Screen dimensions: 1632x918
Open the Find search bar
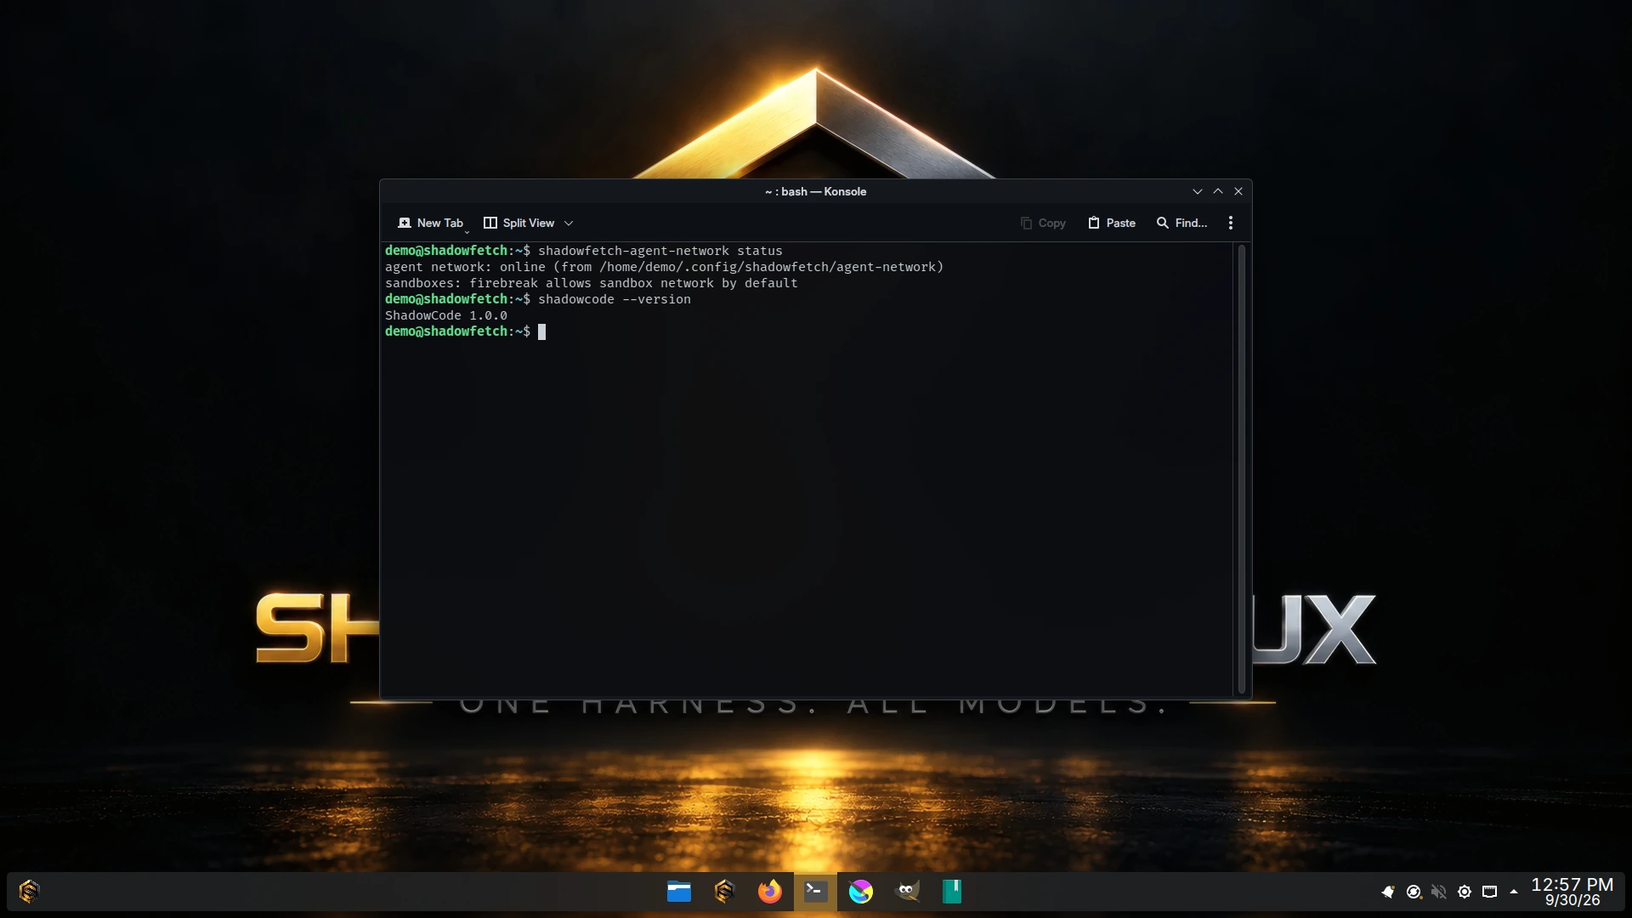[1181, 223]
